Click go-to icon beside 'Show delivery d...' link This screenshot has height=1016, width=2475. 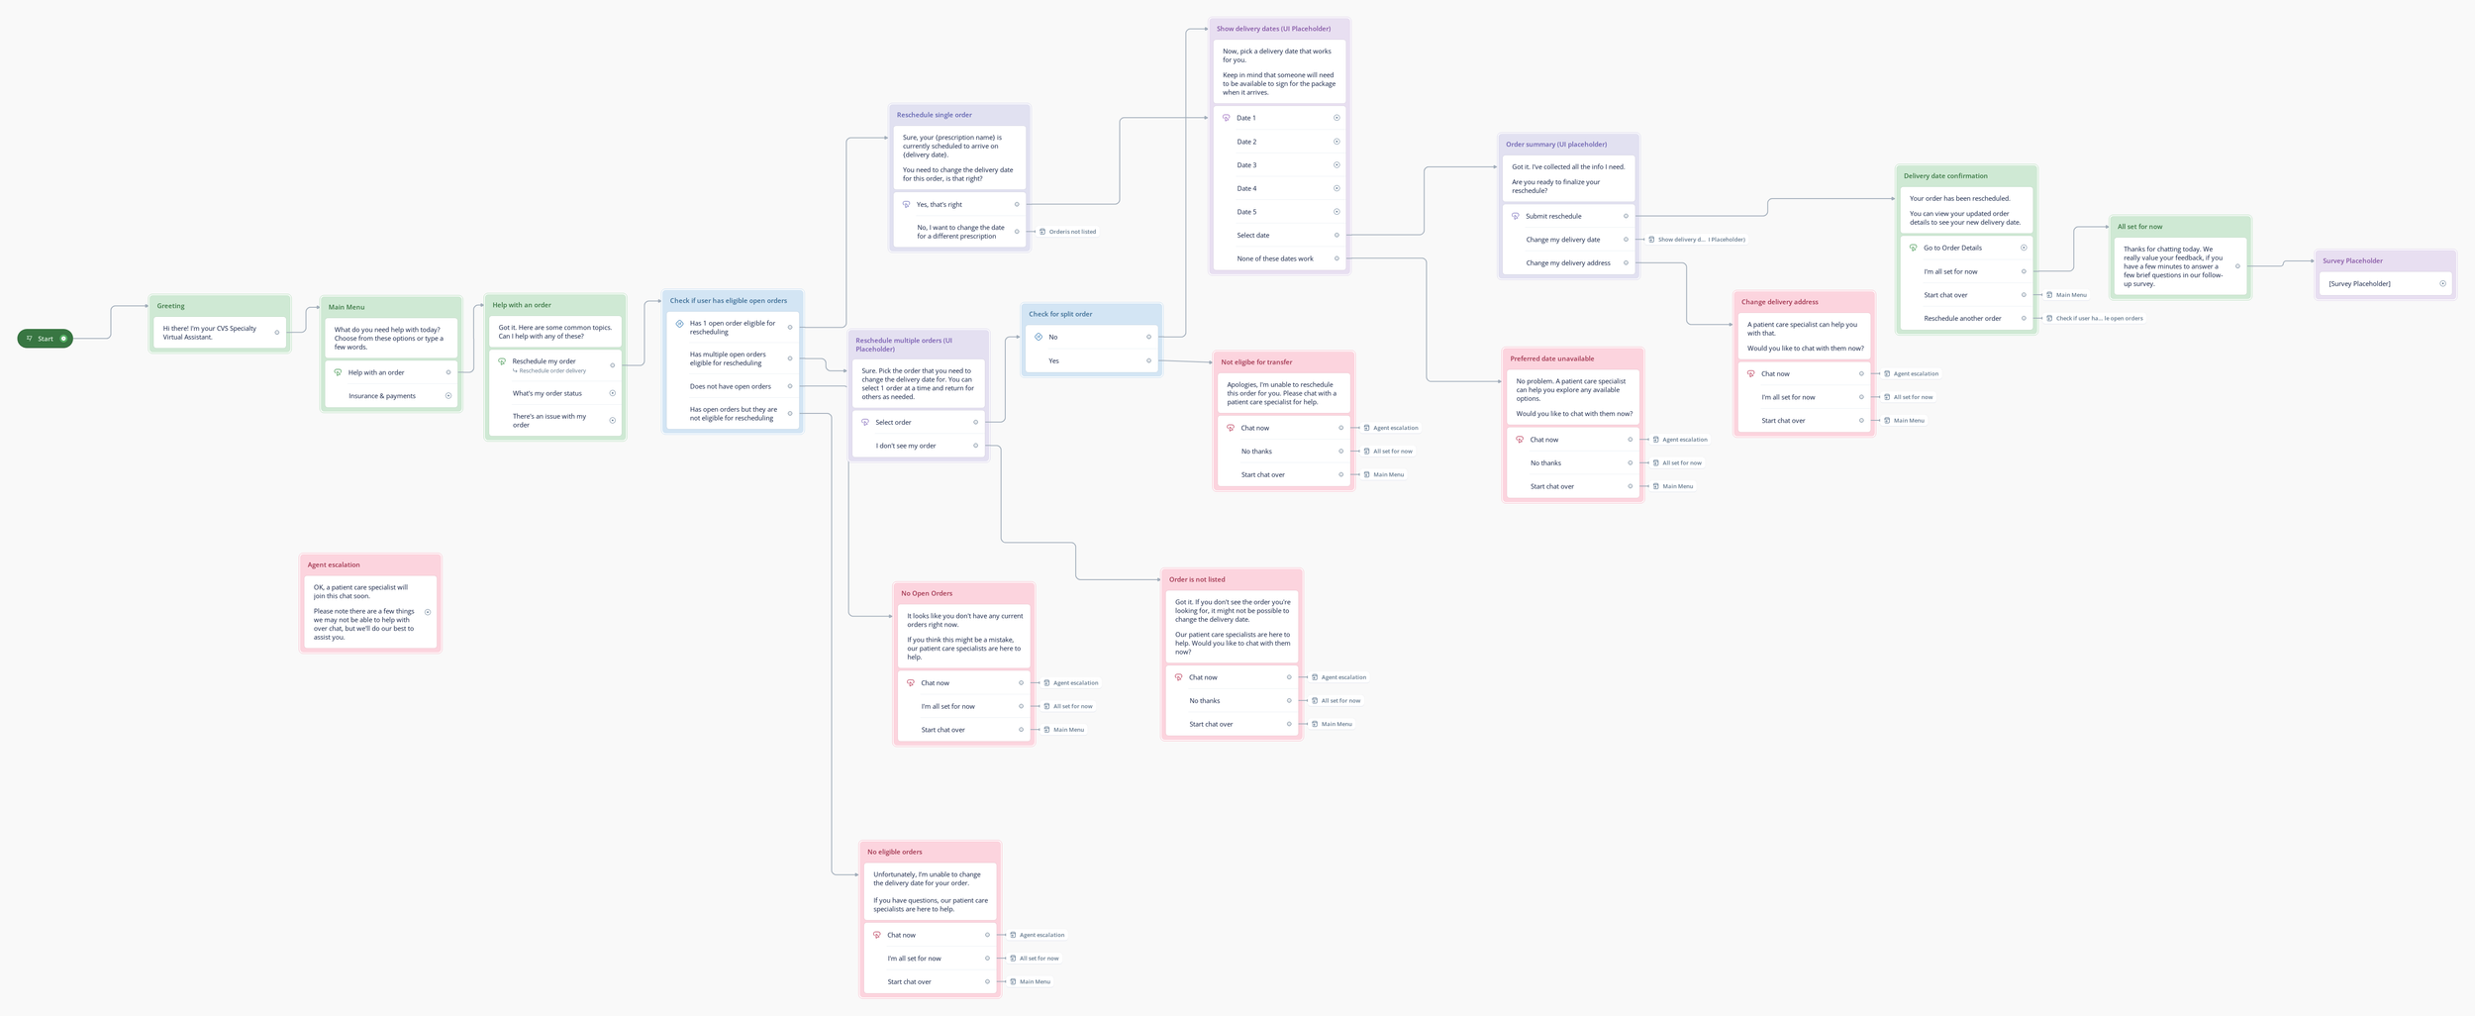pyautogui.click(x=1652, y=240)
